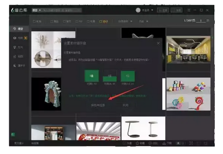223x154 pixels.
Task: Toggle the highlighted thumbnail size button in bottom bar
Action: 178,143
